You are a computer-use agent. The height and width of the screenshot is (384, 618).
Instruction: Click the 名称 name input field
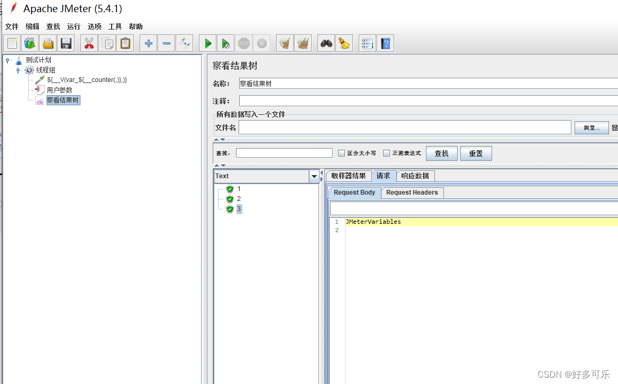point(429,84)
